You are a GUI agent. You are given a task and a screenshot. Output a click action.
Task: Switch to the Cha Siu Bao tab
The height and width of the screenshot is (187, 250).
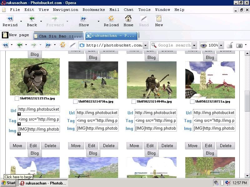click(58, 36)
